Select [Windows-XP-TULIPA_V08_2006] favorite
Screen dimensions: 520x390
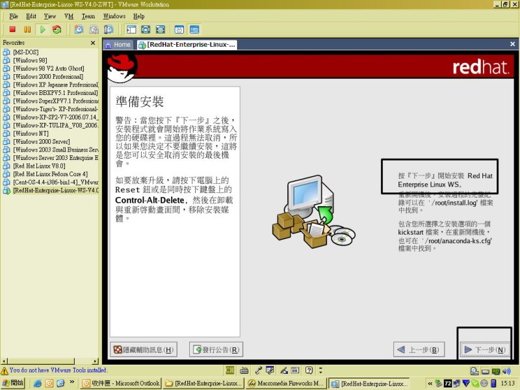[x=56, y=125]
